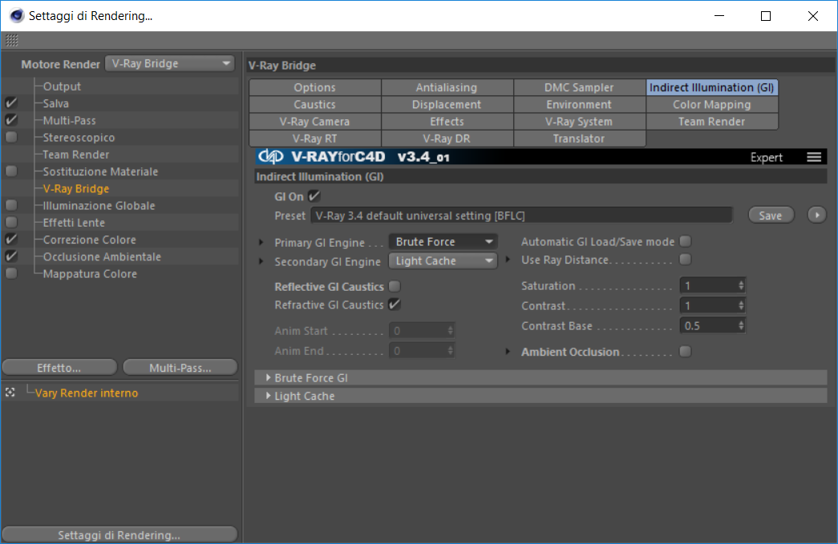The height and width of the screenshot is (544, 838).
Task: Open the Color Mapping tab
Action: [712, 105]
